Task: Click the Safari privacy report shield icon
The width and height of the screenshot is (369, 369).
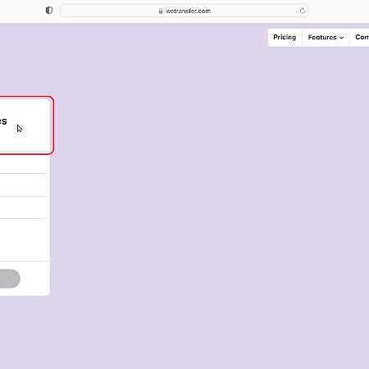Action: click(49, 11)
